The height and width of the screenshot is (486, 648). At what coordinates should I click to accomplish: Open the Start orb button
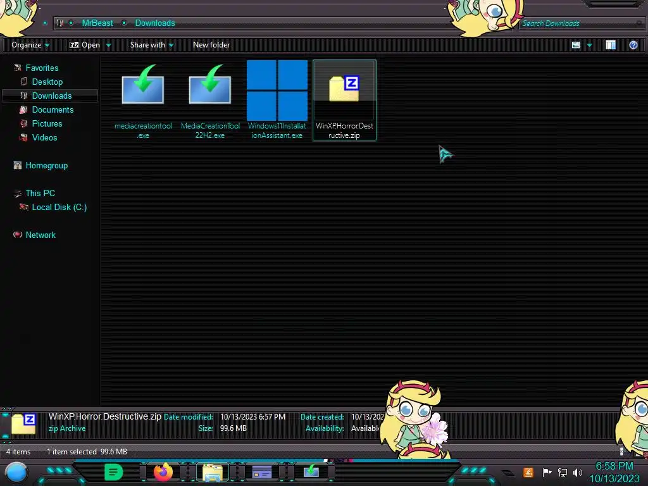coord(16,473)
